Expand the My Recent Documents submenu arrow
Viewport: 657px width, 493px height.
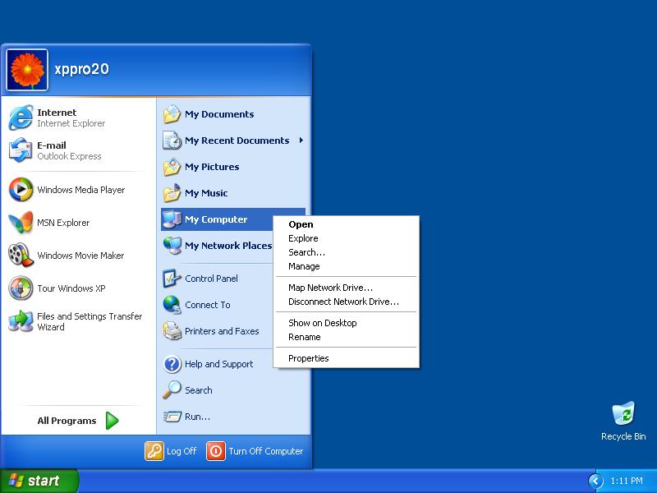[301, 141]
